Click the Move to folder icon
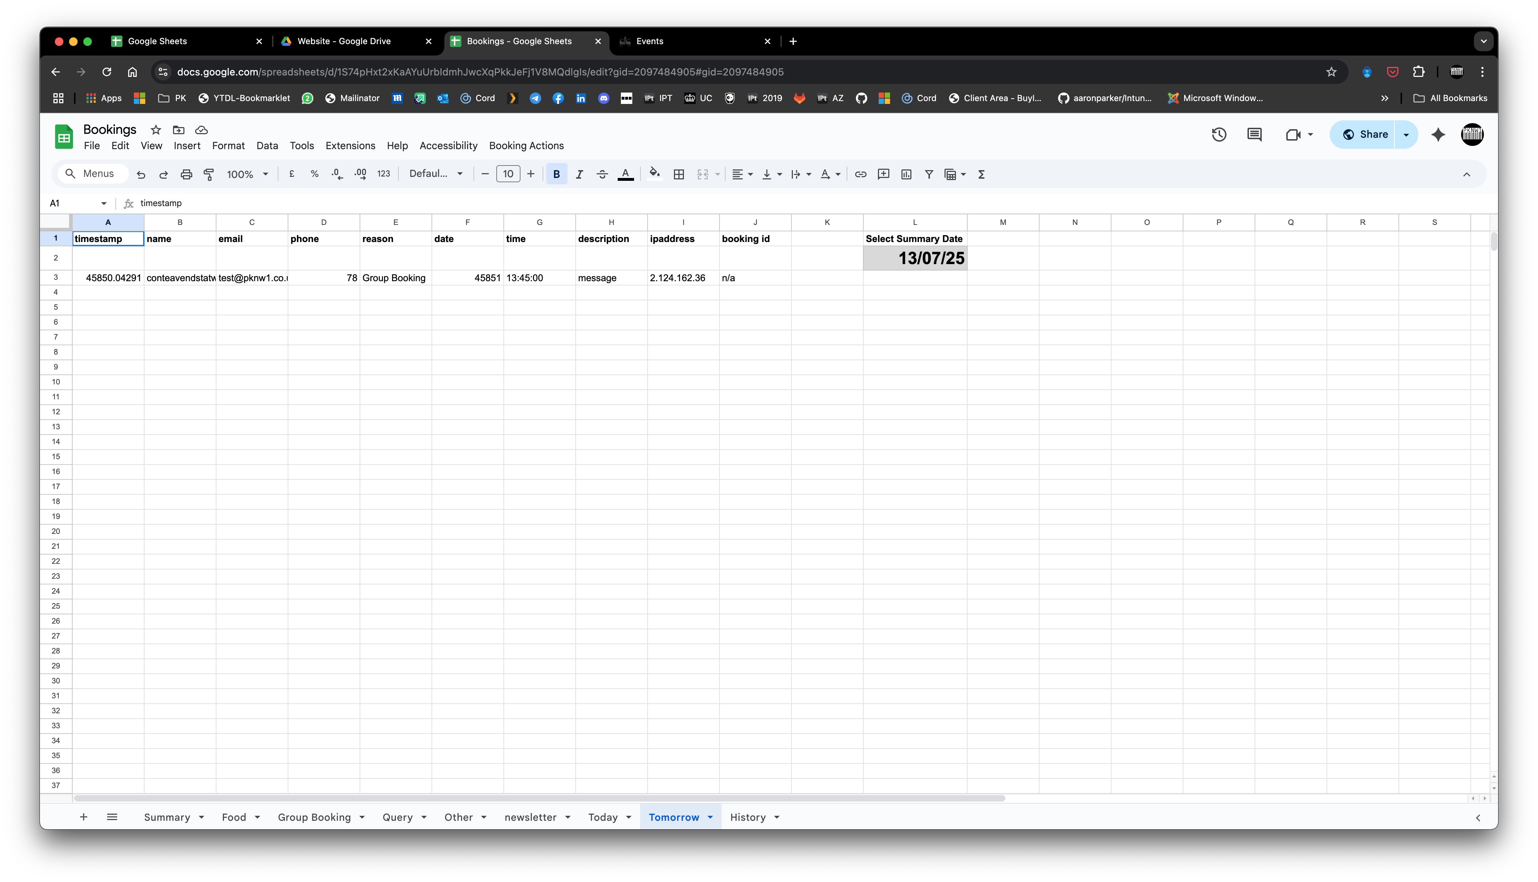Image resolution: width=1538 pixels, height=882 pixels. click(179, 130)
